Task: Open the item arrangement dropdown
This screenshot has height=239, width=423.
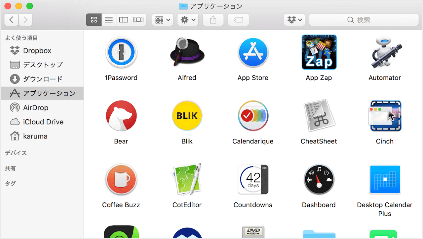Action: pos(163,20)
